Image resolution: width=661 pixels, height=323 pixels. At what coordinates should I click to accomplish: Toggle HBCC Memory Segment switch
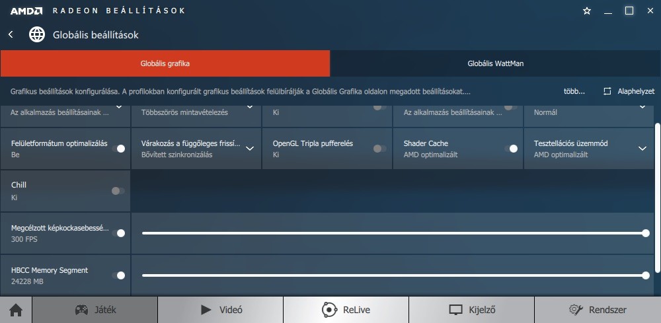click(x=118, y=275)
